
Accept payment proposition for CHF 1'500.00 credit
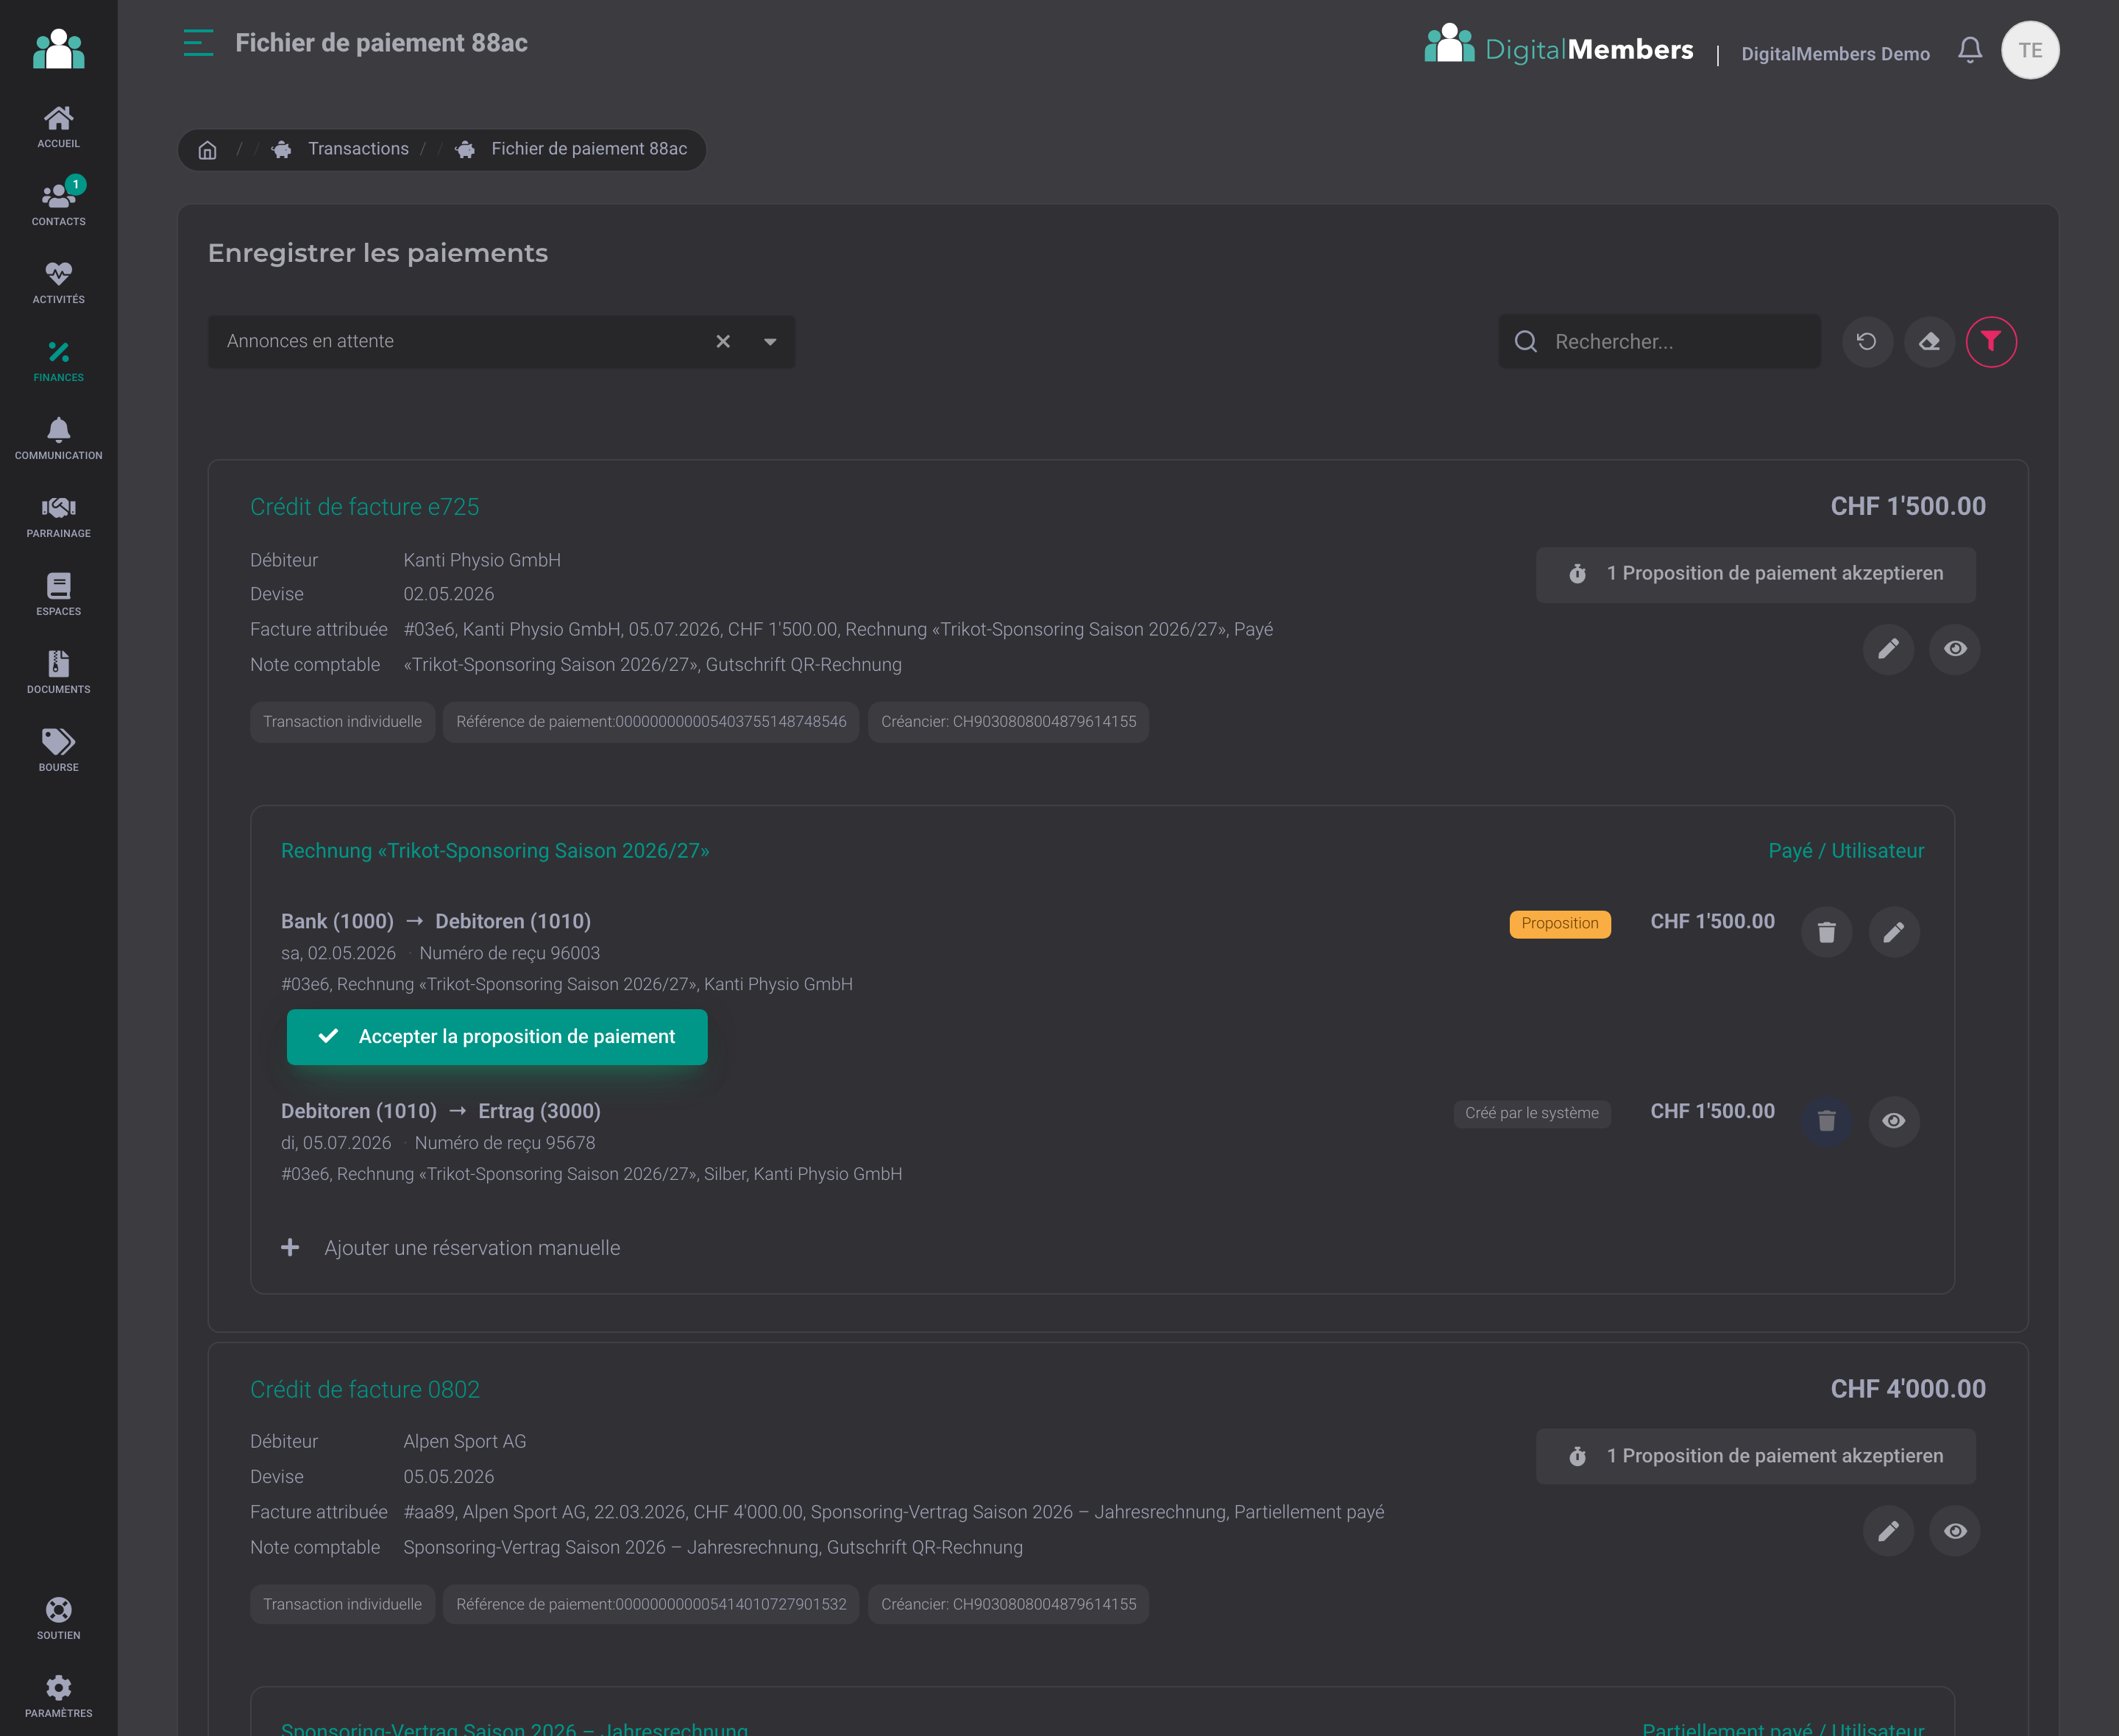point(1755,574)
